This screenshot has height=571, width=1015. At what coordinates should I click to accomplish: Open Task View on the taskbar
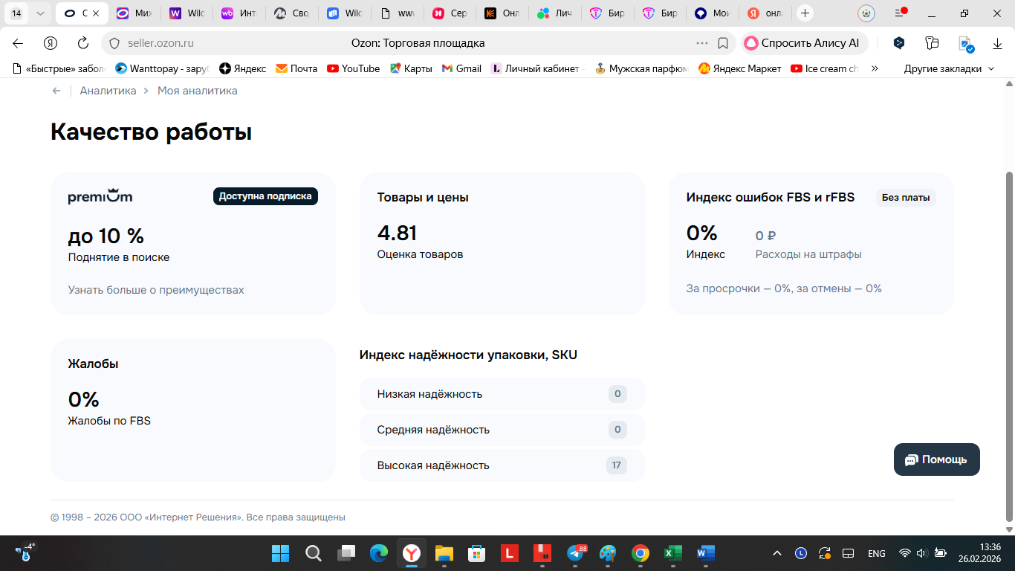coord(346,553)
